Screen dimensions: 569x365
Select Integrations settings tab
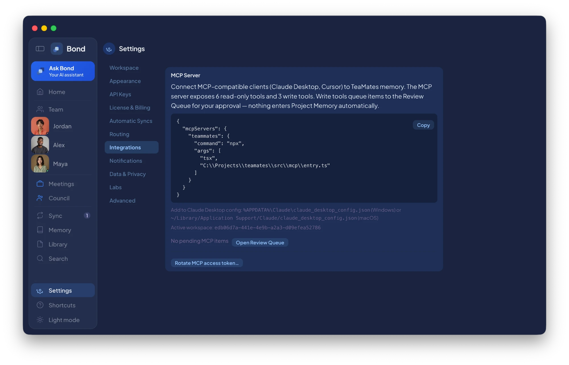pyautogui.click(x=131, y=147)
